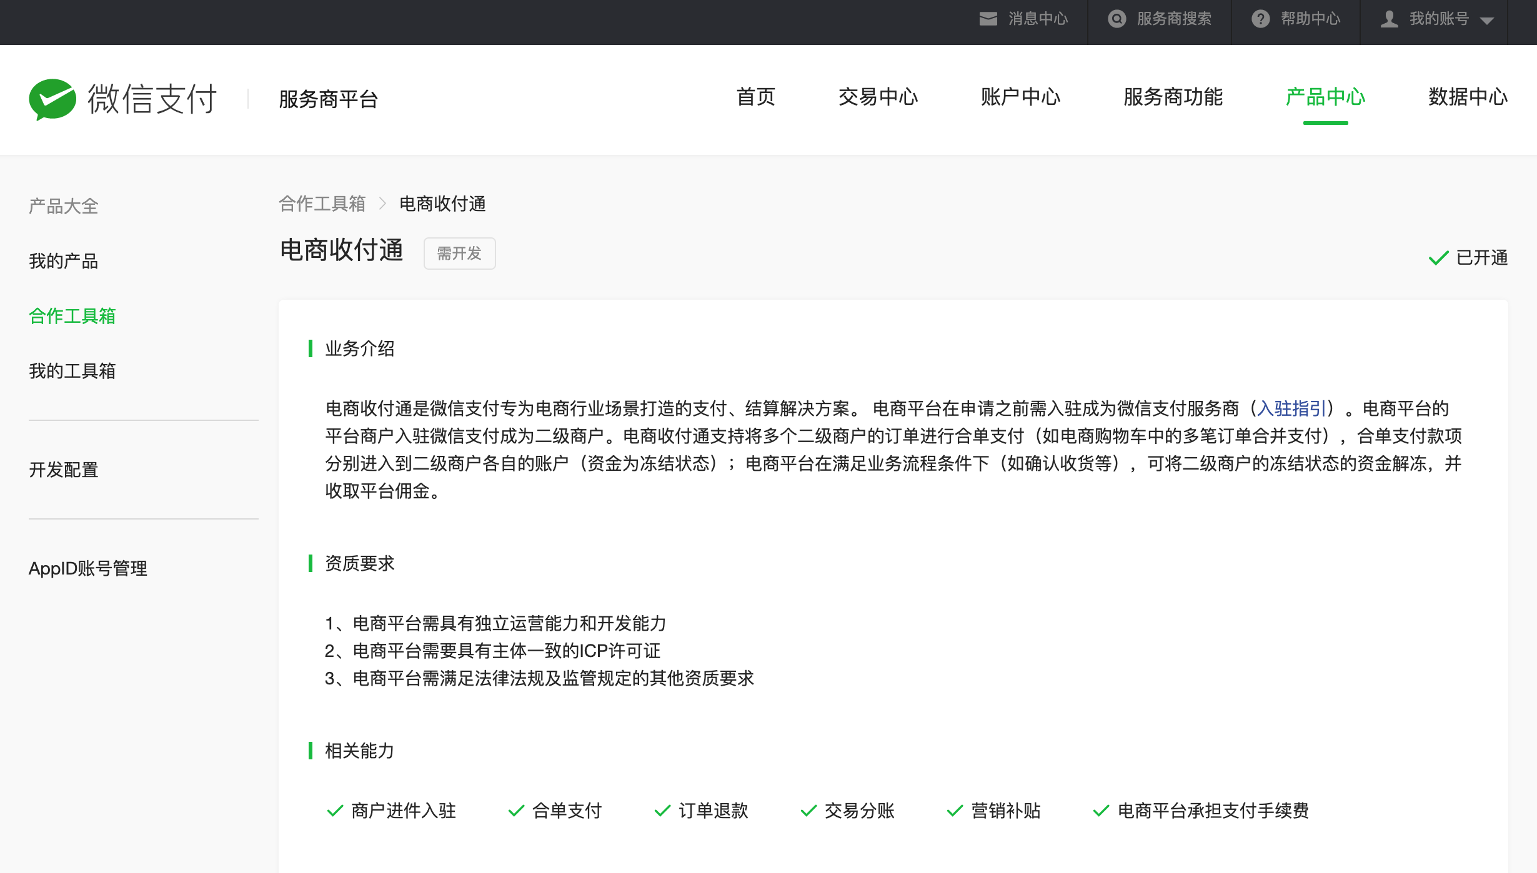The image size is (1537, 873).
Task: Open 开发配置 in the sidebar
Action: point(64,470)
